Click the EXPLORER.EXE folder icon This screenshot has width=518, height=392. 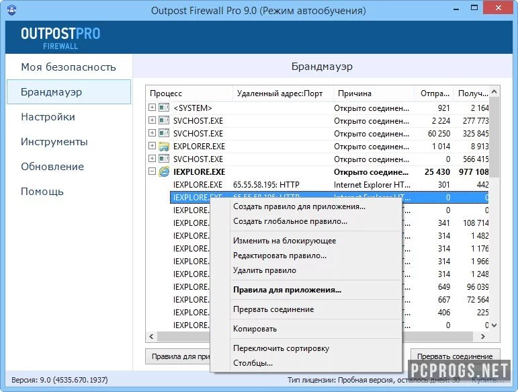tap(164, 146)
